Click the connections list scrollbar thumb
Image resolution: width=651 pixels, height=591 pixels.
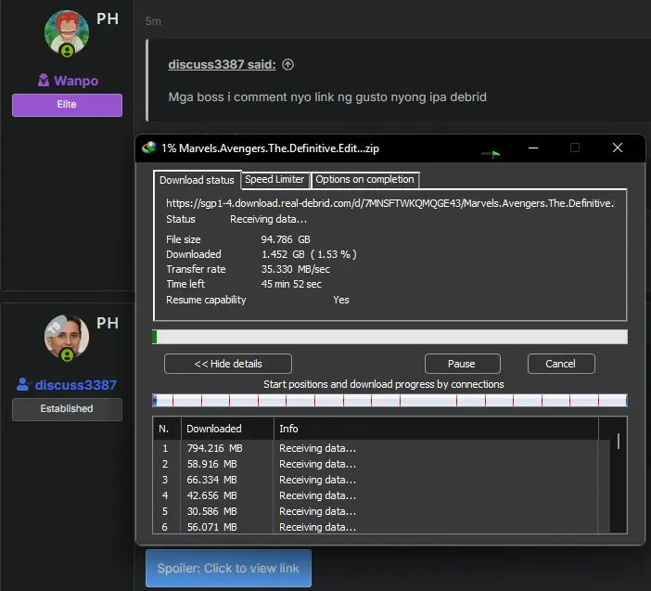[x=619, y=441]
